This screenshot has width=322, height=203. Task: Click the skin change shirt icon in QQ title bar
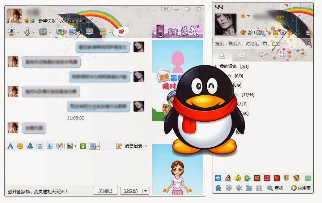[x=285, y=6]
